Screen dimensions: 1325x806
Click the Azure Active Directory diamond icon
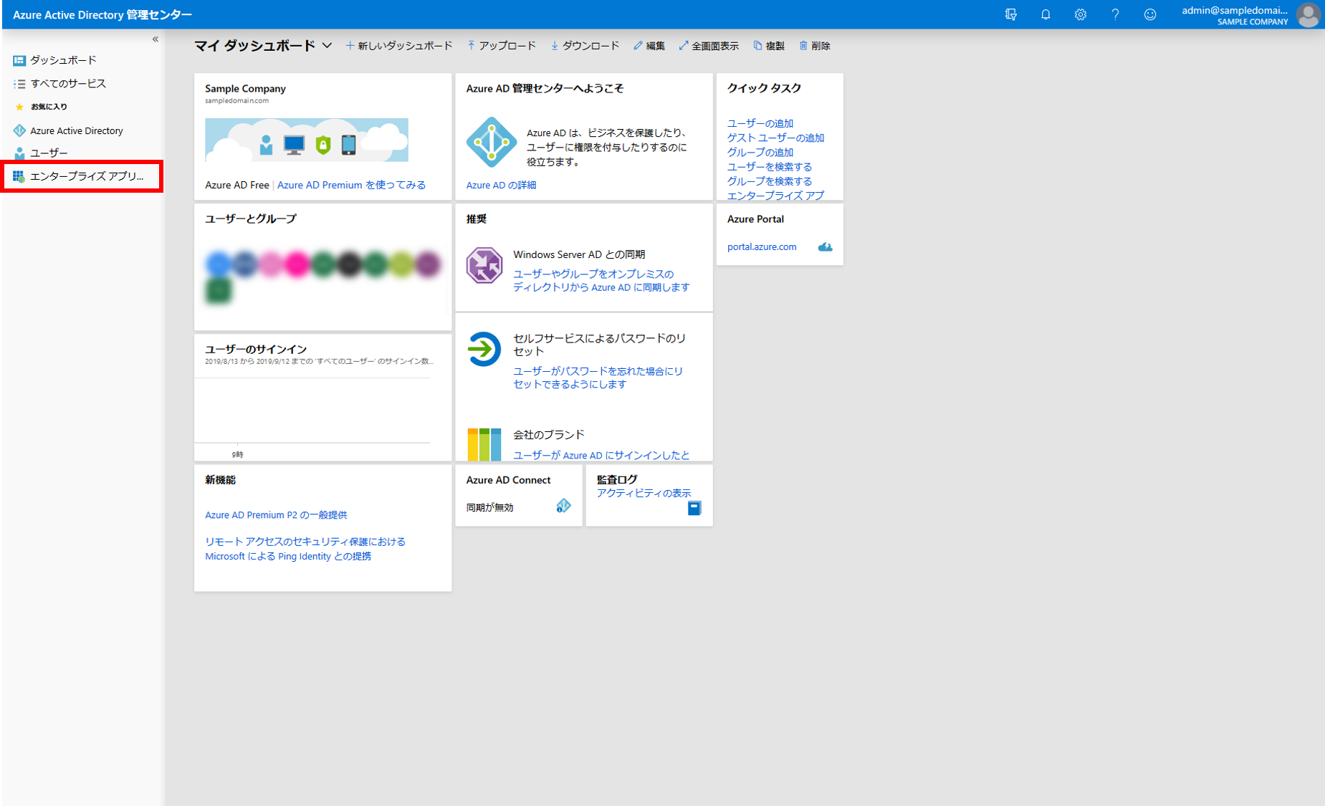pyautogui.click(x=19, y=130)
